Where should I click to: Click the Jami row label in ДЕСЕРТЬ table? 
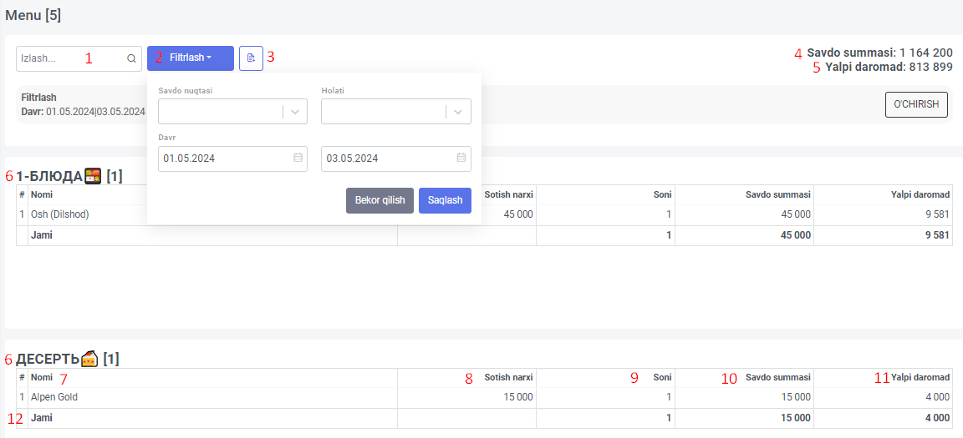[42, 418]
